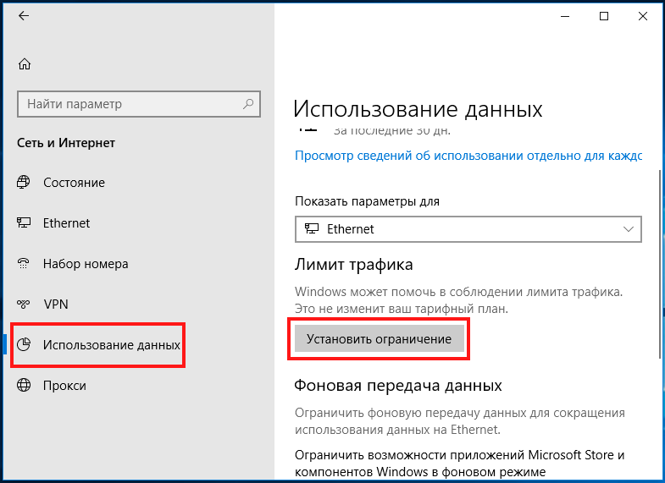This screenshot has height=483, width=665.
Task: Click the search magnifier icon
Action: point(248,104)
